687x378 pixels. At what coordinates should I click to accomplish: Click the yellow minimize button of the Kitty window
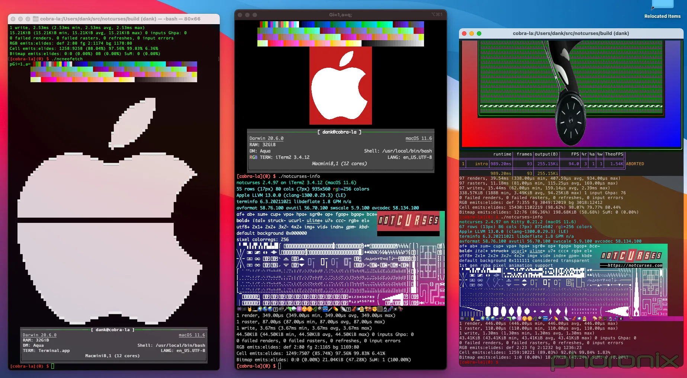coord(472,33)
